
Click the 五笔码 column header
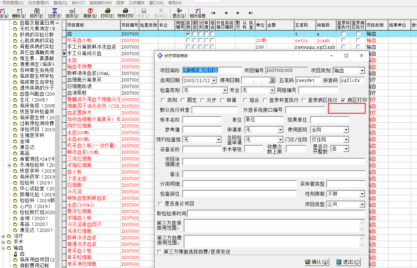click(305, 25)
